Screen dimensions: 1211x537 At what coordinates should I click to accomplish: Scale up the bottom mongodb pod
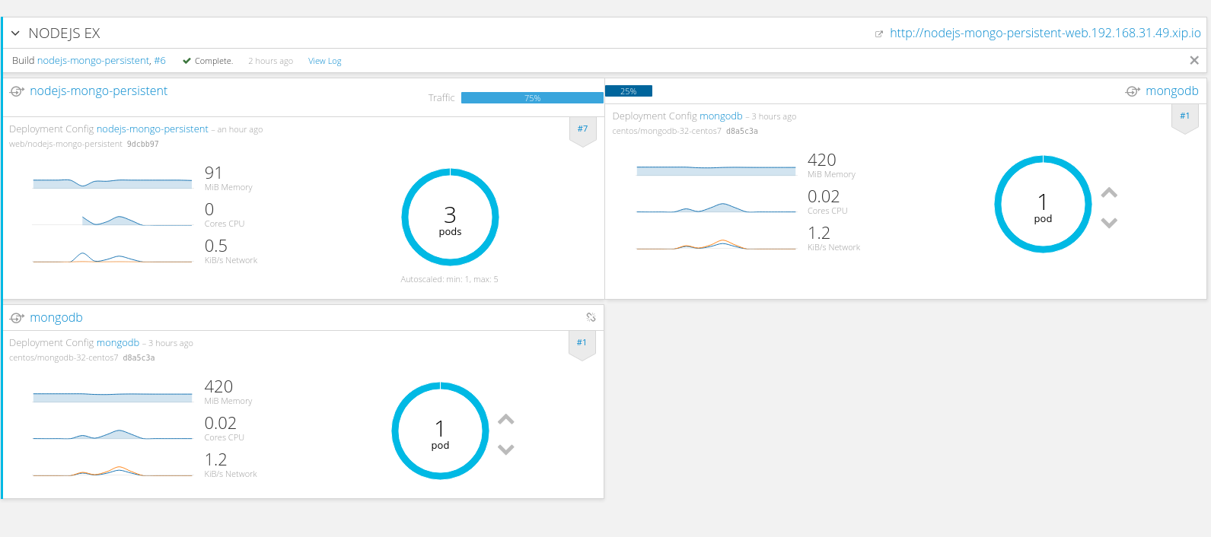point(505,420)
